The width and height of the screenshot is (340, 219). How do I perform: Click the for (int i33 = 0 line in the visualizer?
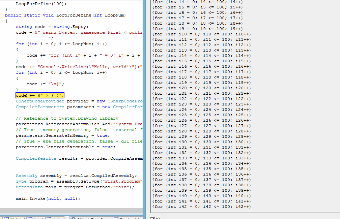[201, 158]
